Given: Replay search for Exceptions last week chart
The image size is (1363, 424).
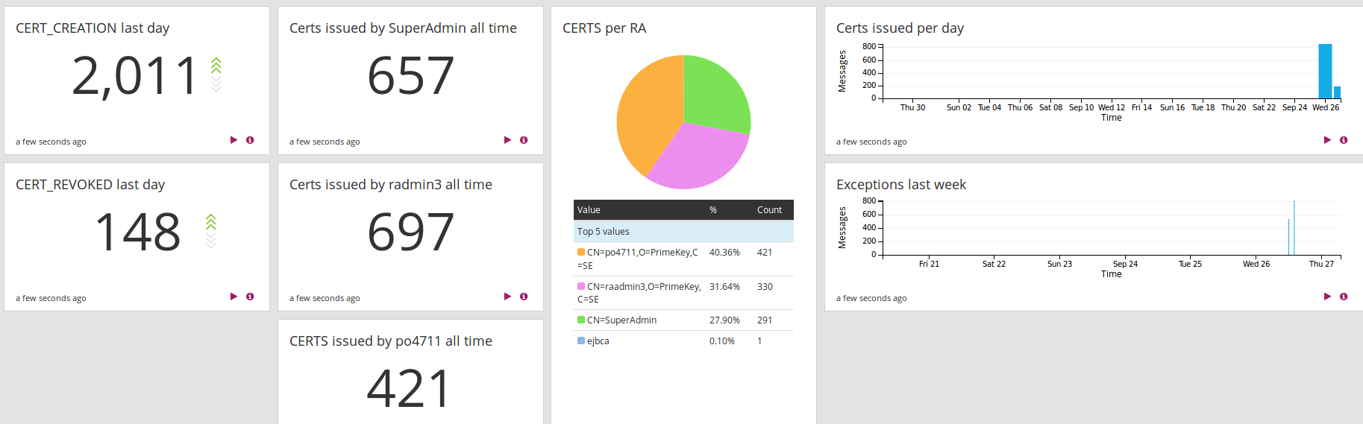Looking at the screenshot, I should [x=1327, y=297].
